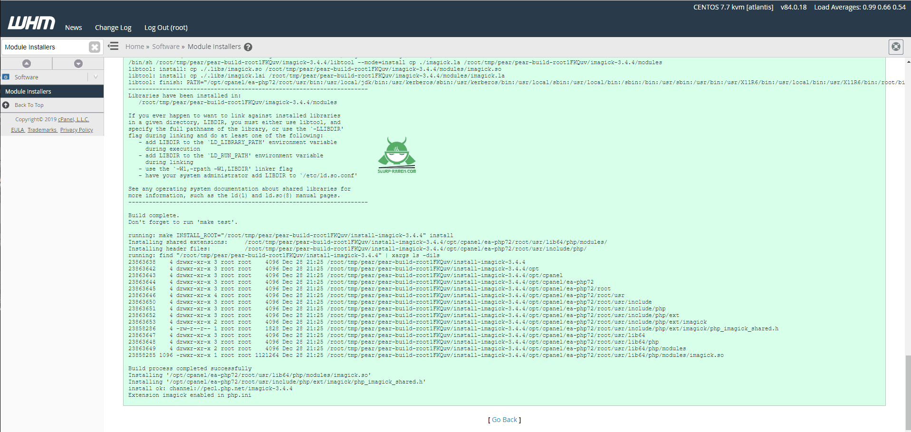911x432 pixels.
Task: Click the Software category icon
Action: (x=6, y=77)
